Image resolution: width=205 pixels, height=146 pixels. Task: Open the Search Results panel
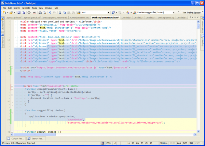37,138
